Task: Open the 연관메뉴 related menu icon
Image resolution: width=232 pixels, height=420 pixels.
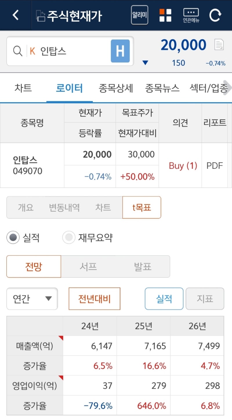Action: pos(191,15)
